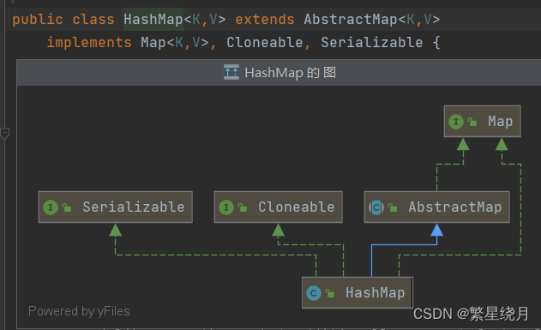Screen dimensions: 541x330
Task: Select the Map interface node
Action: click(x=483, y=122)
